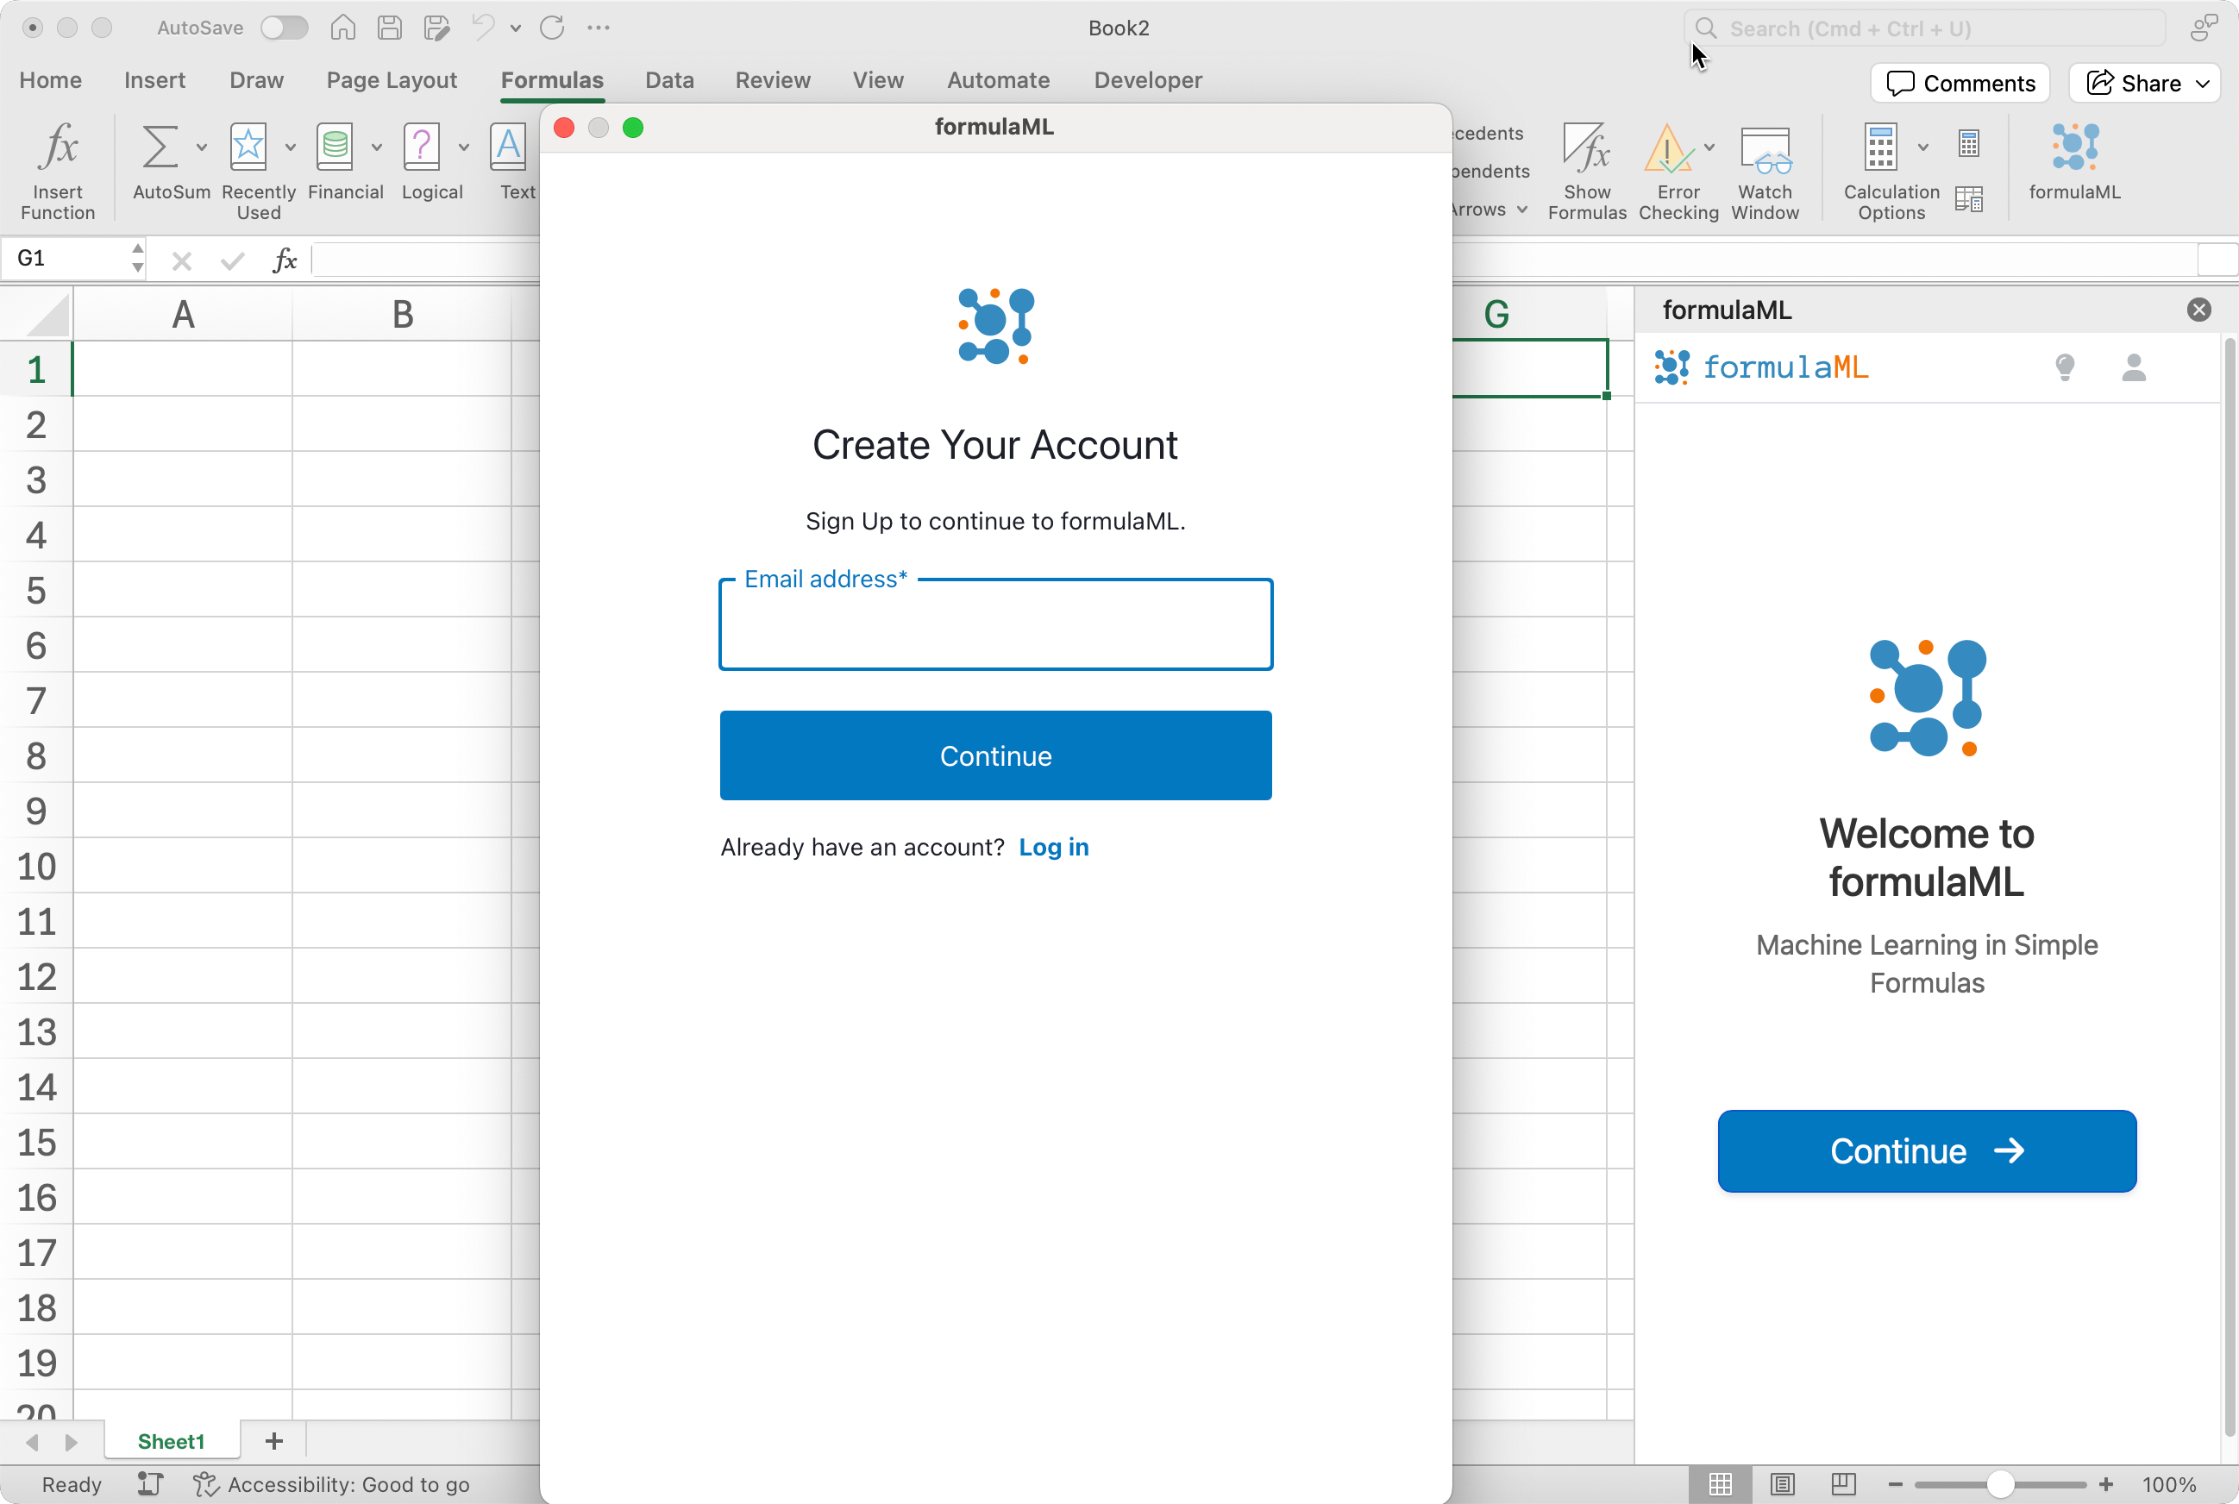
Task: Click the lightbulb icon in formulaML pane
Action: pyautogui.click(x=2065, y=367)
